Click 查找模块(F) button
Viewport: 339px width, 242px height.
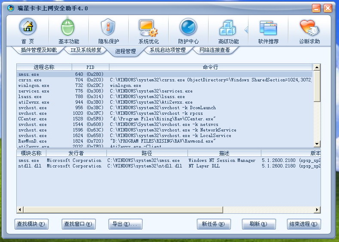pyautogui.click(x=31, y=224)
